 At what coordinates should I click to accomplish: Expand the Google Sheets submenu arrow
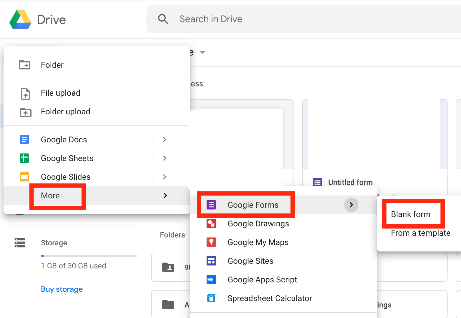tap(165, 158)
